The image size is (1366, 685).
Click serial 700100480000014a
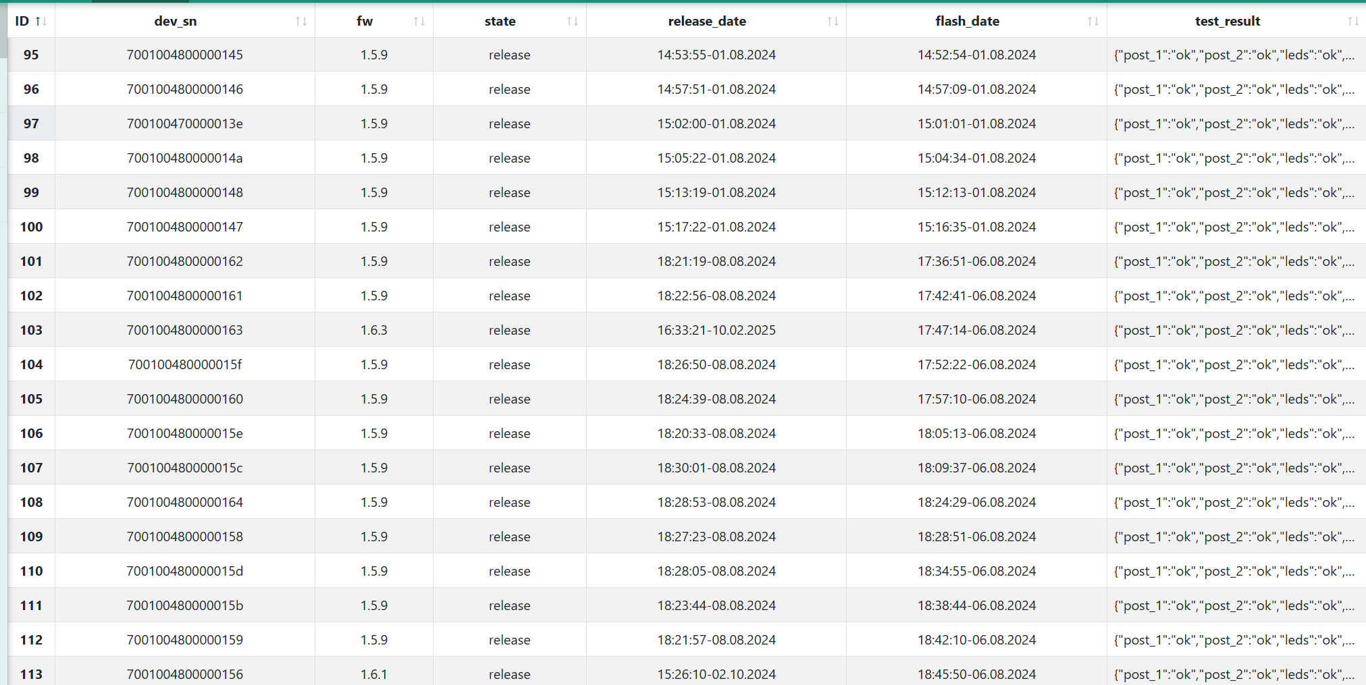point(185,158)
